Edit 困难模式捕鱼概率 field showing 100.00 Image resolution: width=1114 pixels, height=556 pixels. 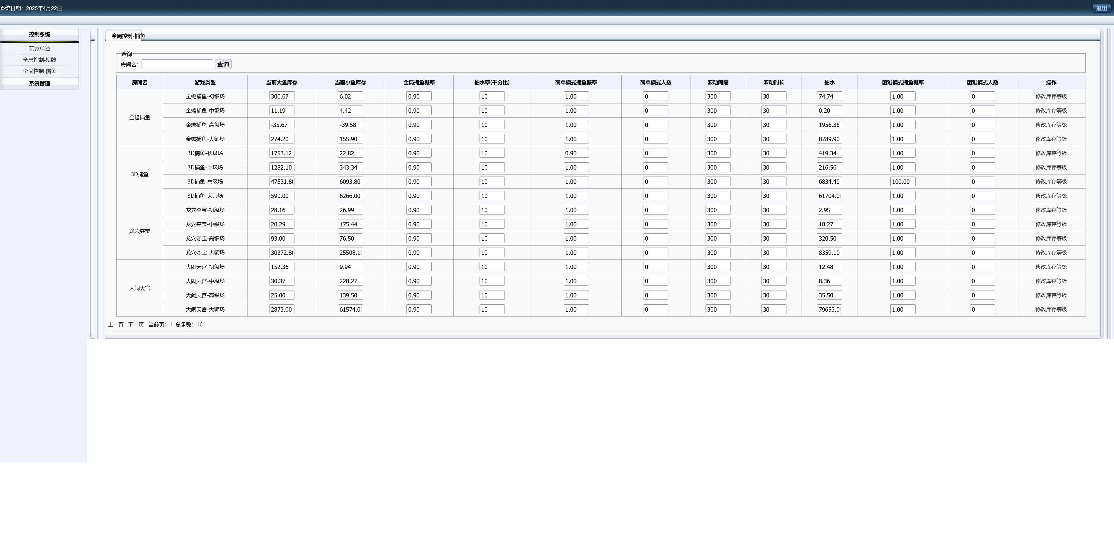tap(903, 181)
